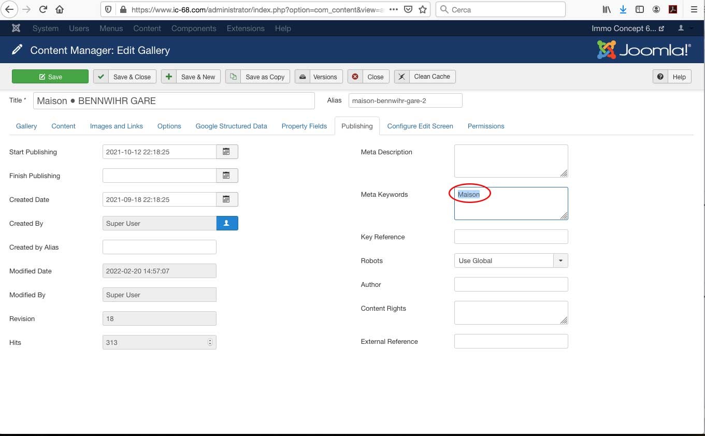705x436 pixels.
Task: Expand the Robots dropdown
Action: point(560,260)
